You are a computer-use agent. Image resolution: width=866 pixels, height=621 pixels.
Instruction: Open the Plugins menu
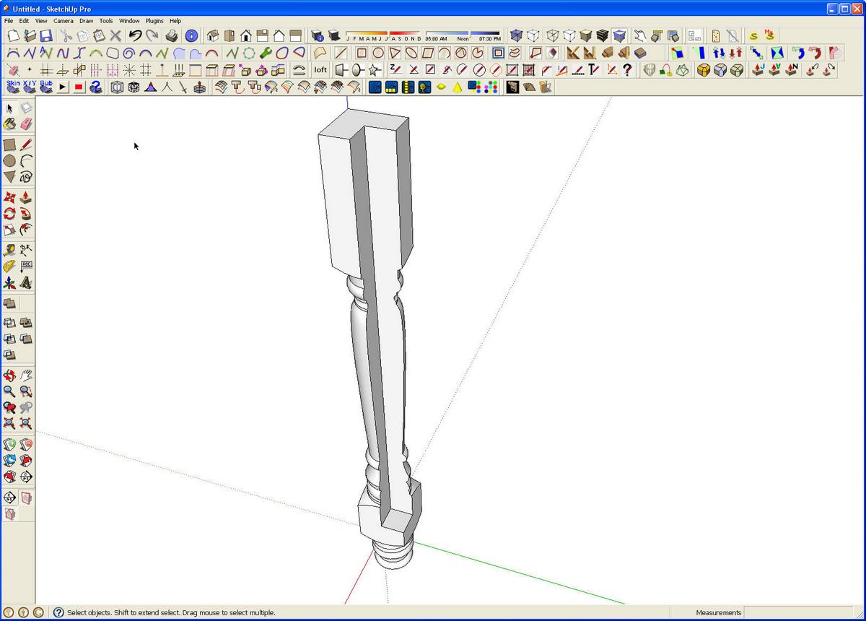coord(154,21)
